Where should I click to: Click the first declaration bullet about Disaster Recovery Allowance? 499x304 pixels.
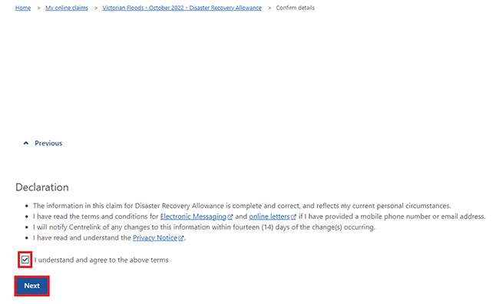242,206
